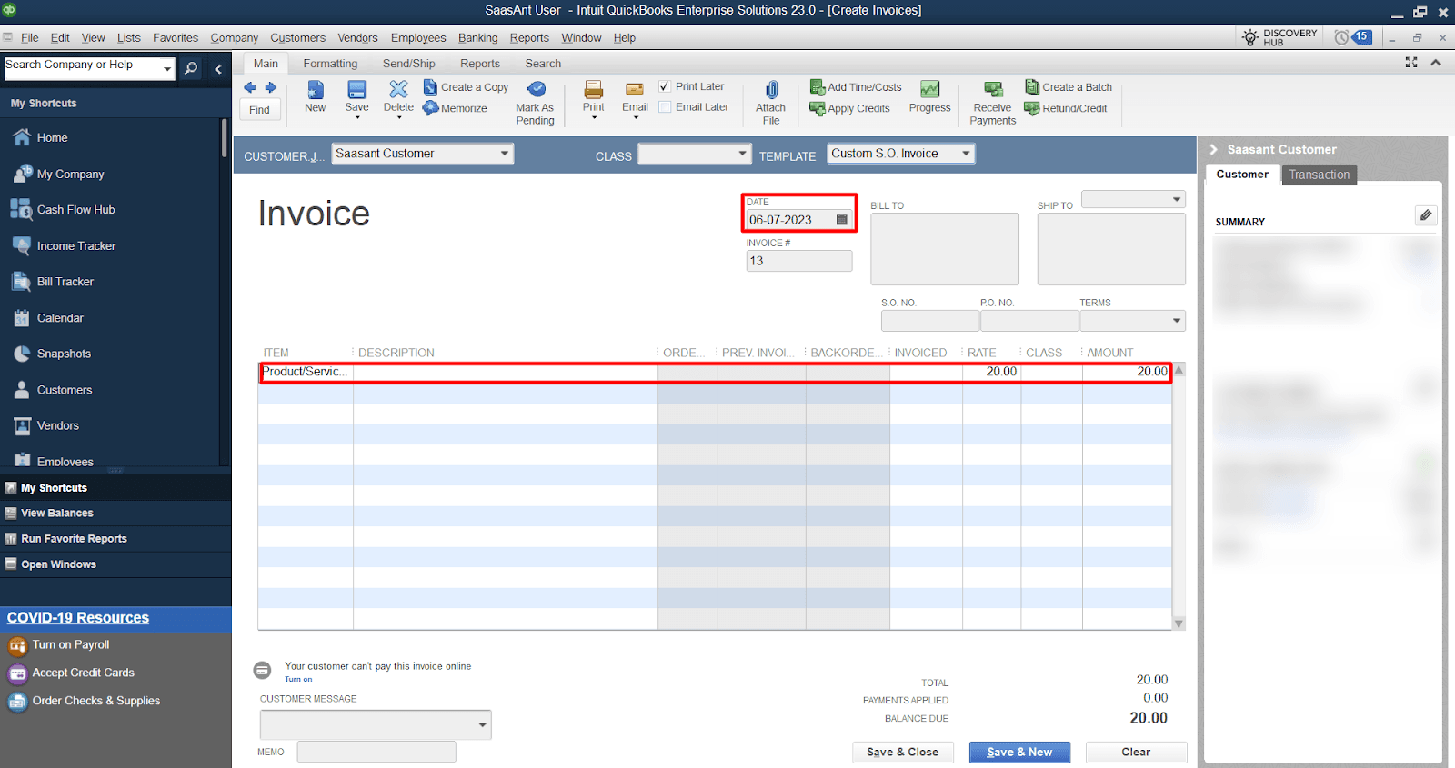Click the Clear button
This screenshot has height=768, width=1455.
tap(1136, 753)
